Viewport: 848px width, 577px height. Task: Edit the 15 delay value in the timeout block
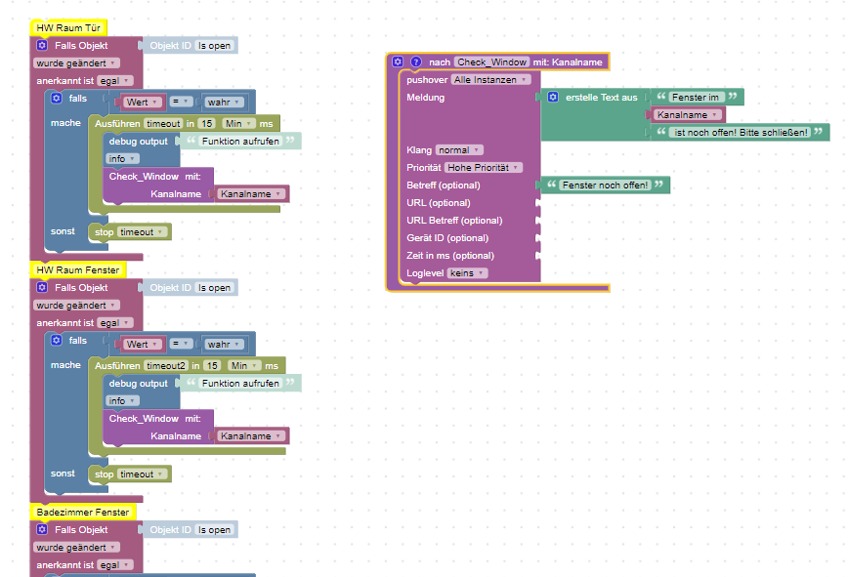207,124
